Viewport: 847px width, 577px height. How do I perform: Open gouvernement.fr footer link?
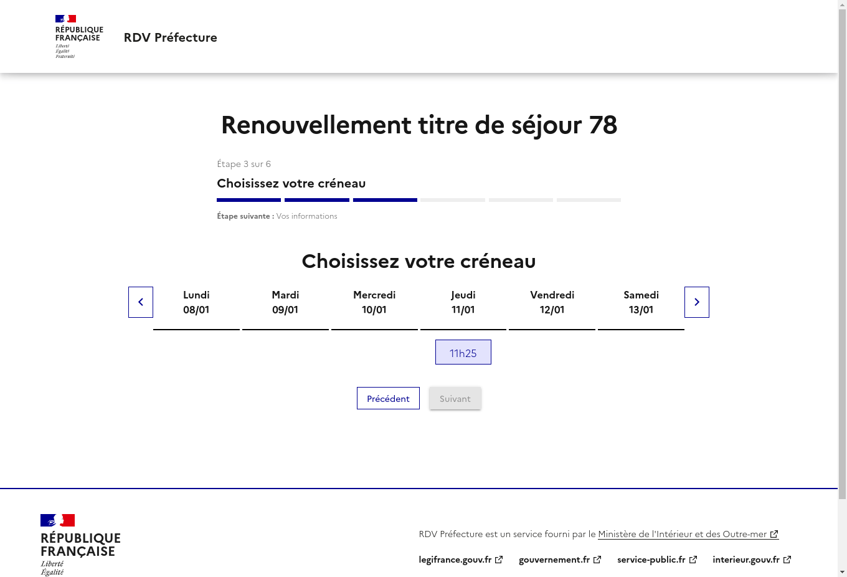(560, 560)
